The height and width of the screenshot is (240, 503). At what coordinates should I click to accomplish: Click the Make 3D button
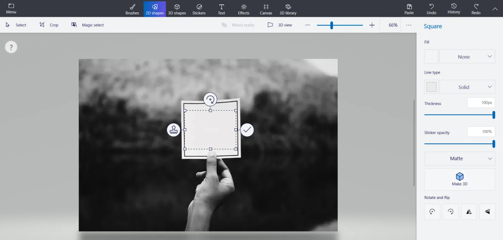(460, 179)
